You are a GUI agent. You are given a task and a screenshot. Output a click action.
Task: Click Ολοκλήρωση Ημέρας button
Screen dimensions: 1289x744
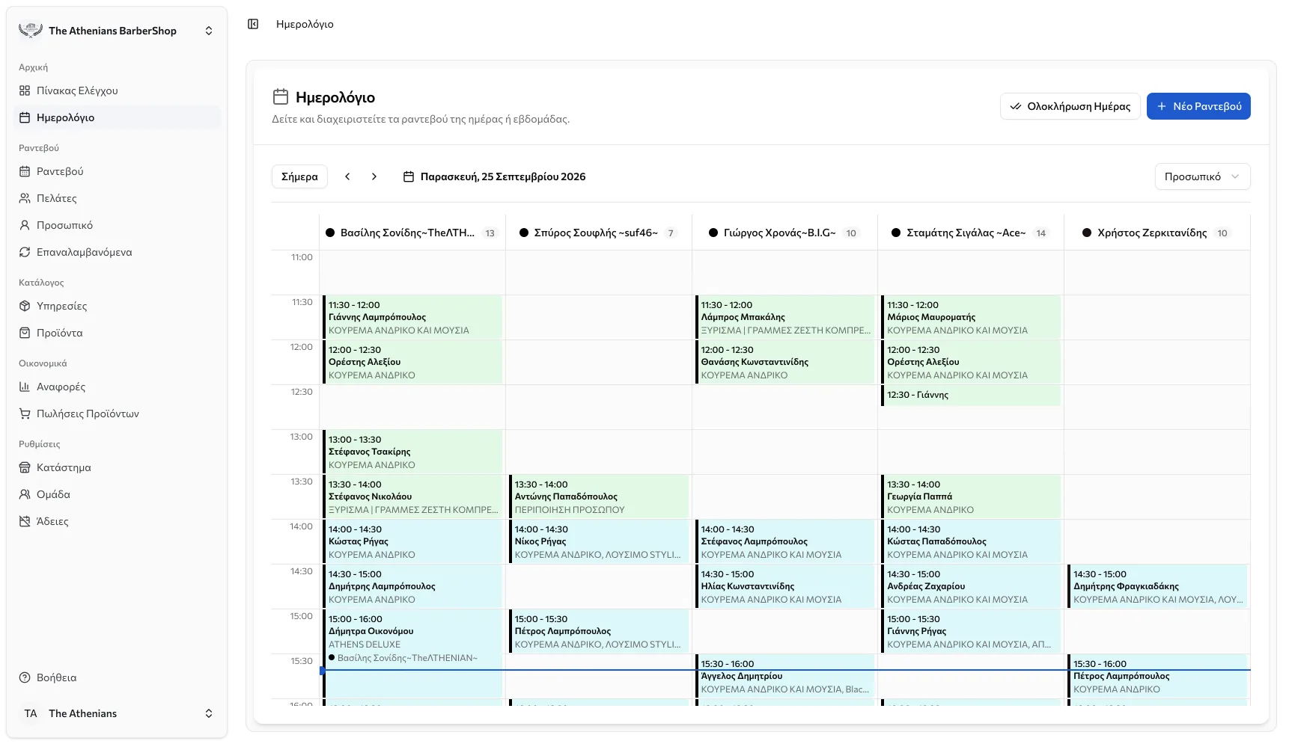1070,106
